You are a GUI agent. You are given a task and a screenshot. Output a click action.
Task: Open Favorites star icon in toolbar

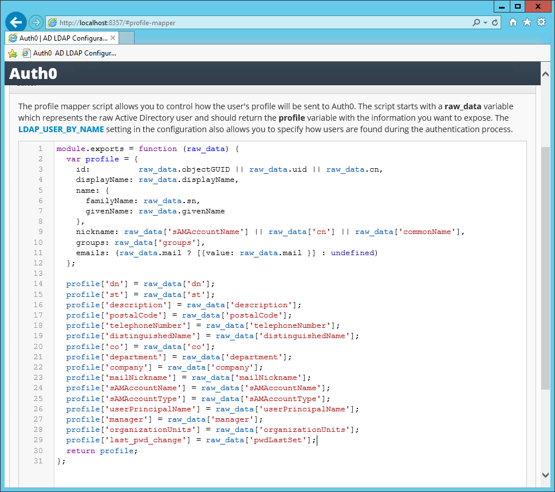pos(527,22)
